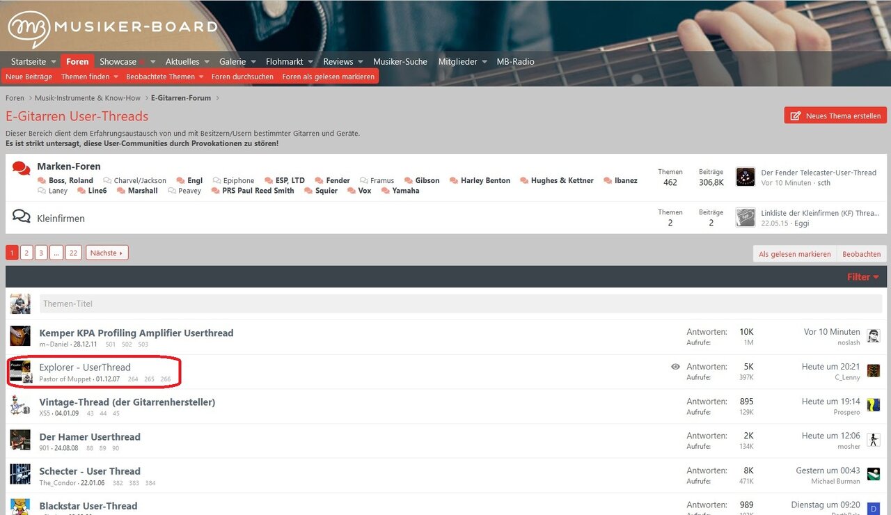Open Michael Burman's avatar in Schecter row
The image size is (891, 515).
(873, 474)
